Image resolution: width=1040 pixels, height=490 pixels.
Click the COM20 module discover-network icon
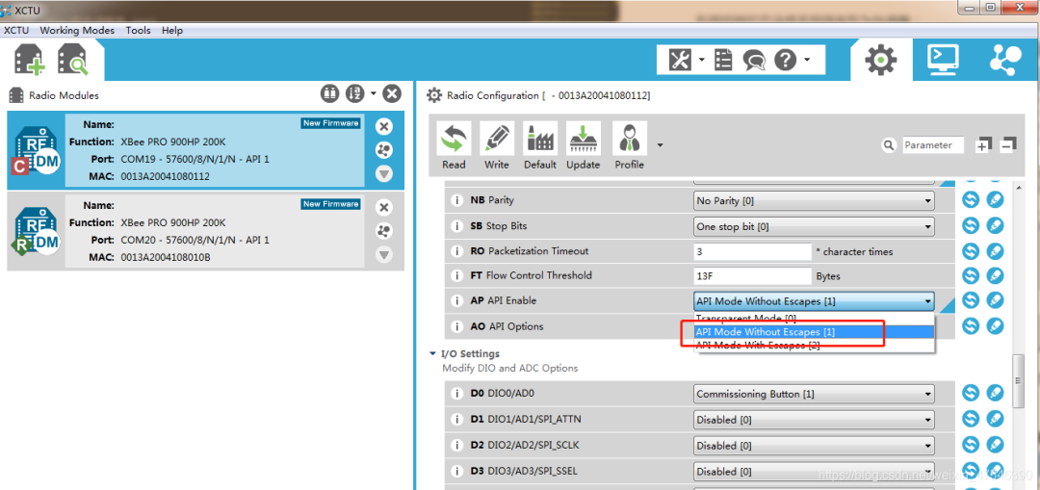pyautogui.click(x=384, y=231)
